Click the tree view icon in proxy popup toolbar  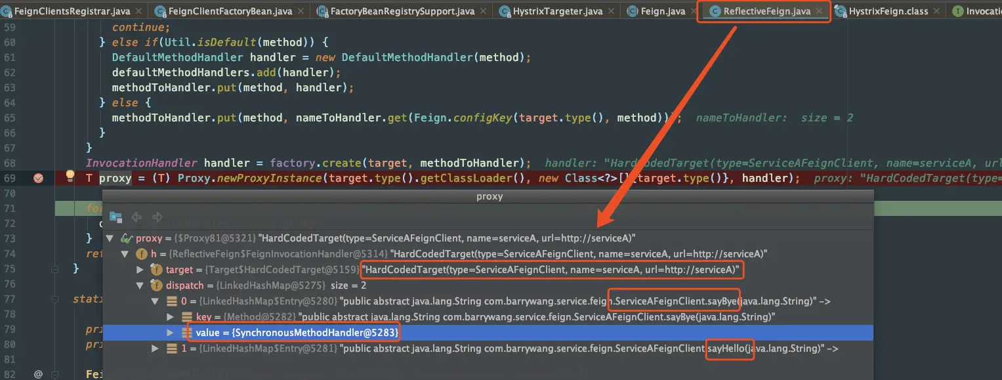[x=115, y=217]
